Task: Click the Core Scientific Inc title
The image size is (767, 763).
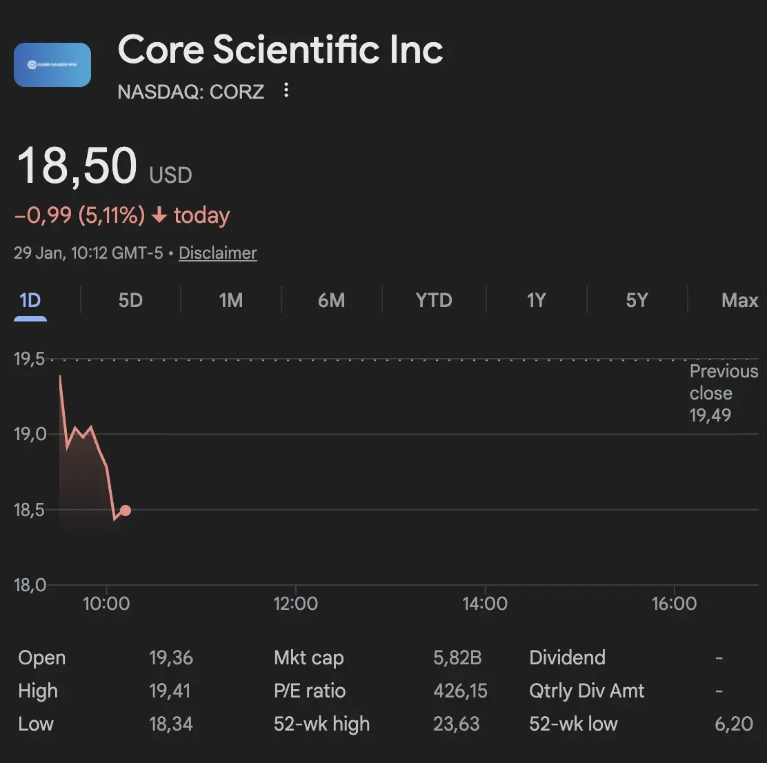Action: pos(280,50)
